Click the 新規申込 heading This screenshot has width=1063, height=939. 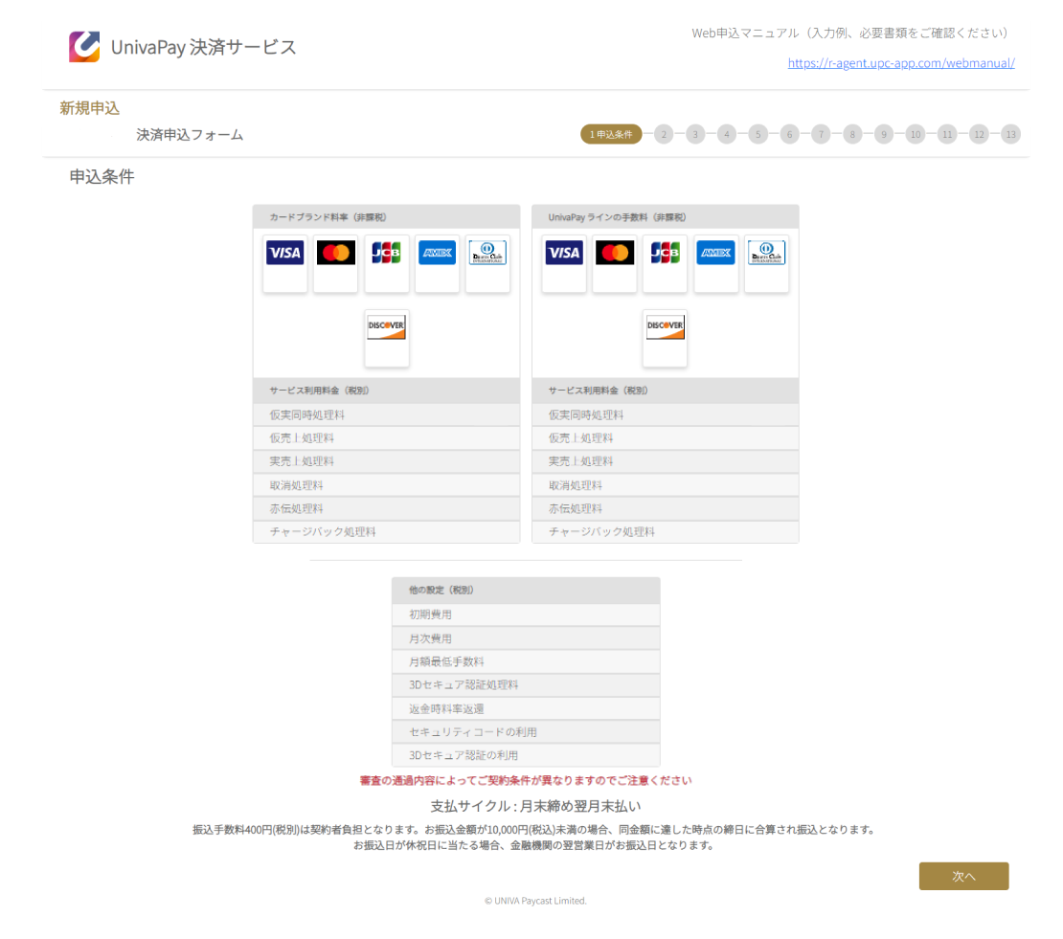(x=89, y=108)
